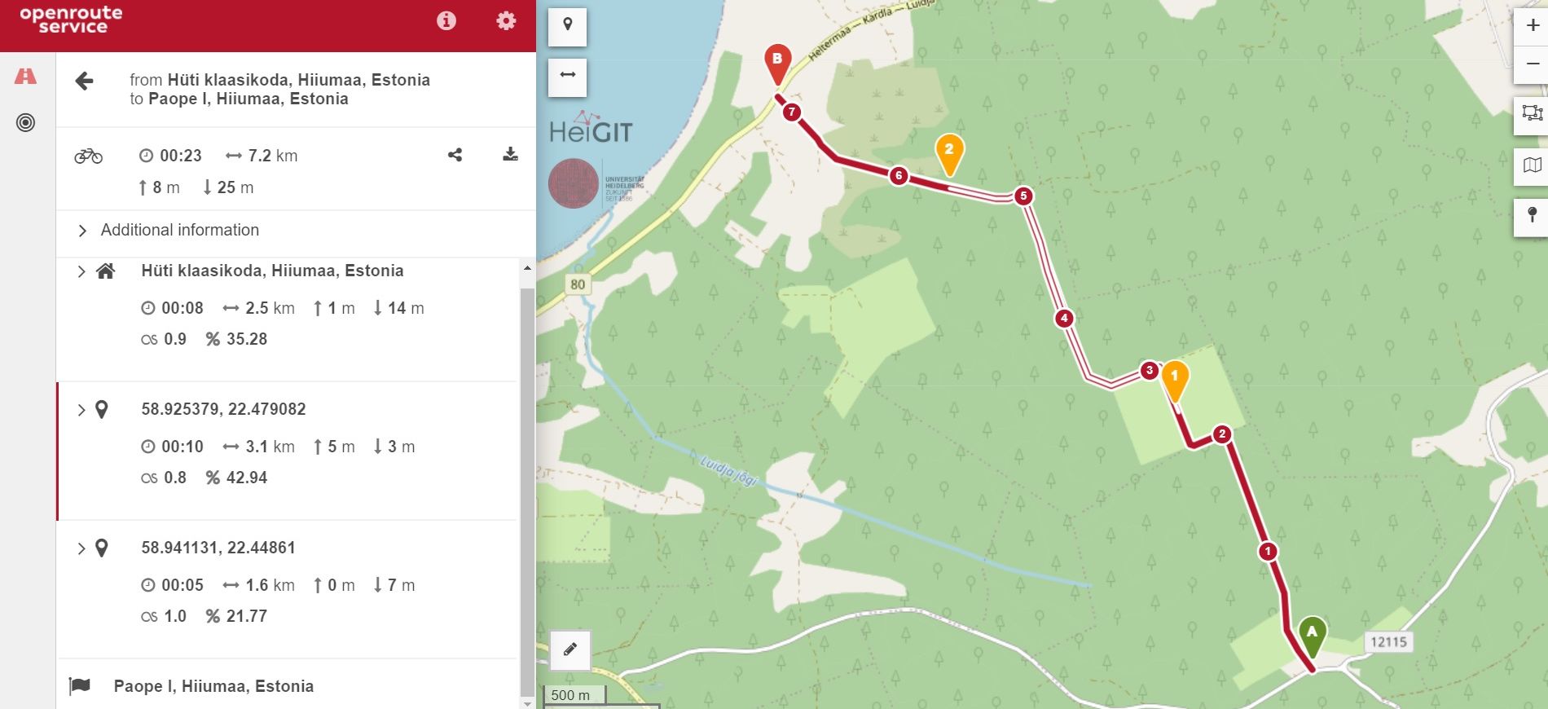
Task: Expand segment 58.925379, 22.479082 details
Action: click(x=81, y=410)
